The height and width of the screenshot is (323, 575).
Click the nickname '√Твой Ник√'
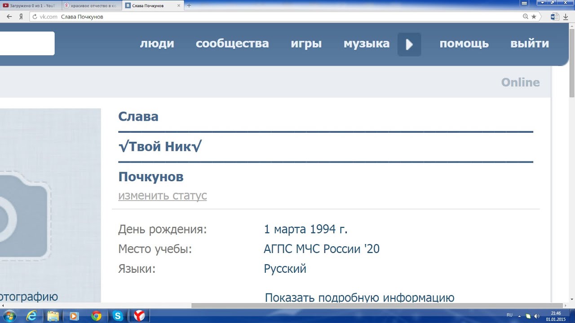point(160,146)
